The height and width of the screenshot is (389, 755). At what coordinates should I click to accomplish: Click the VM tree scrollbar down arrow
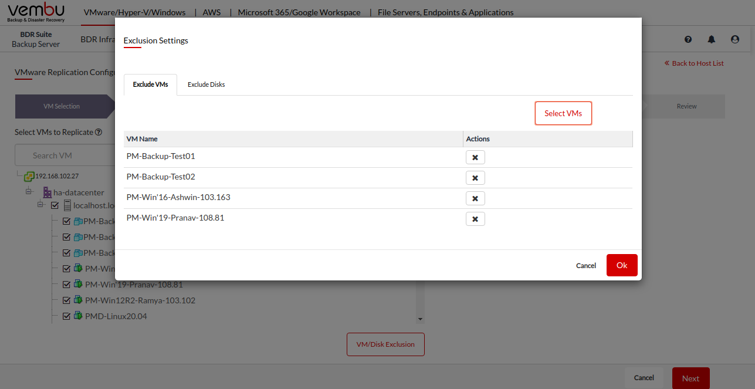420,319
